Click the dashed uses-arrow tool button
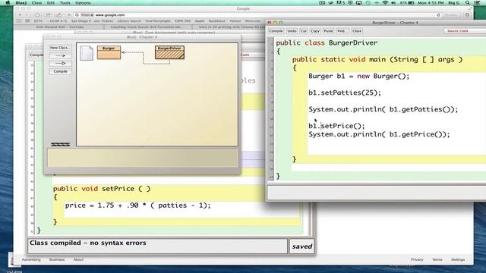The image size is (486, 273). [60, 55]
